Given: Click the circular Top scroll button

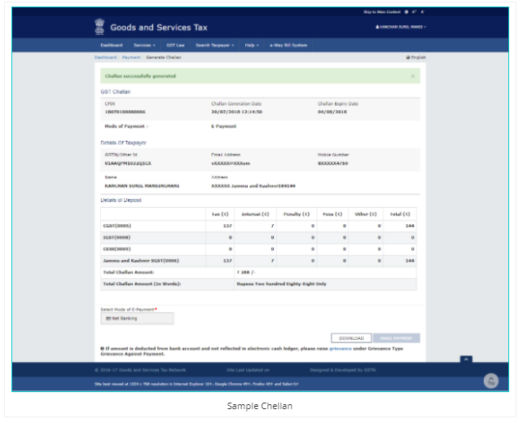Looking at the screenshot, I should click(491, 381).
